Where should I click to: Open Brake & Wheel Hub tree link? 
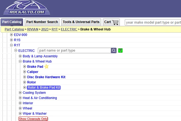pos(37,61)
